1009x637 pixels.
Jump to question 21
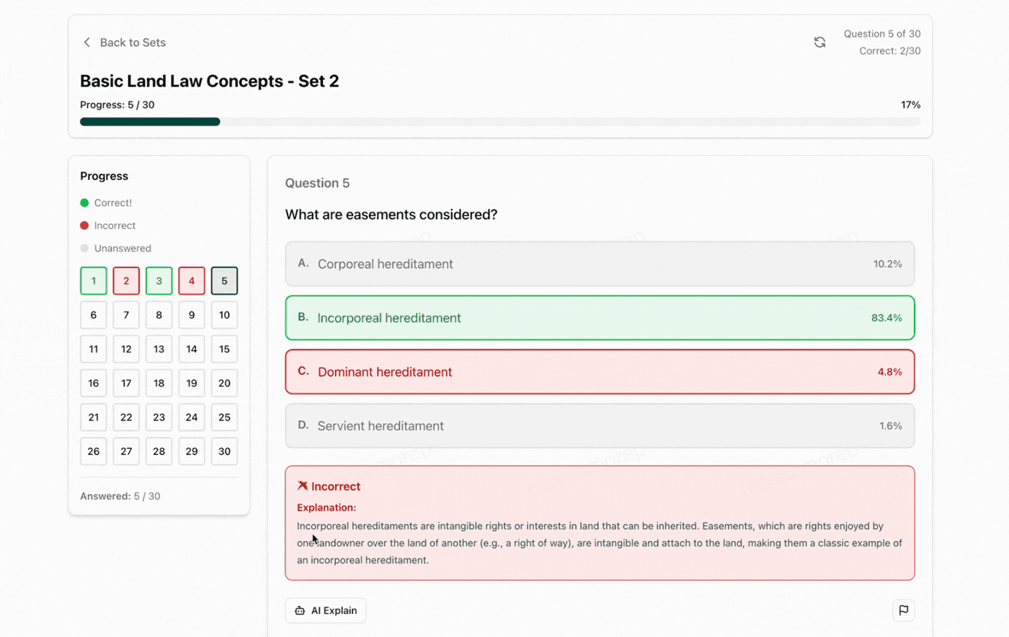[94, 417]
